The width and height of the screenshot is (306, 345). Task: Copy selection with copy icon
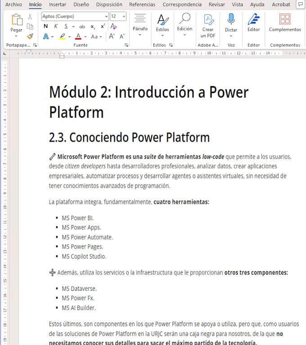[x=30, y=27]
